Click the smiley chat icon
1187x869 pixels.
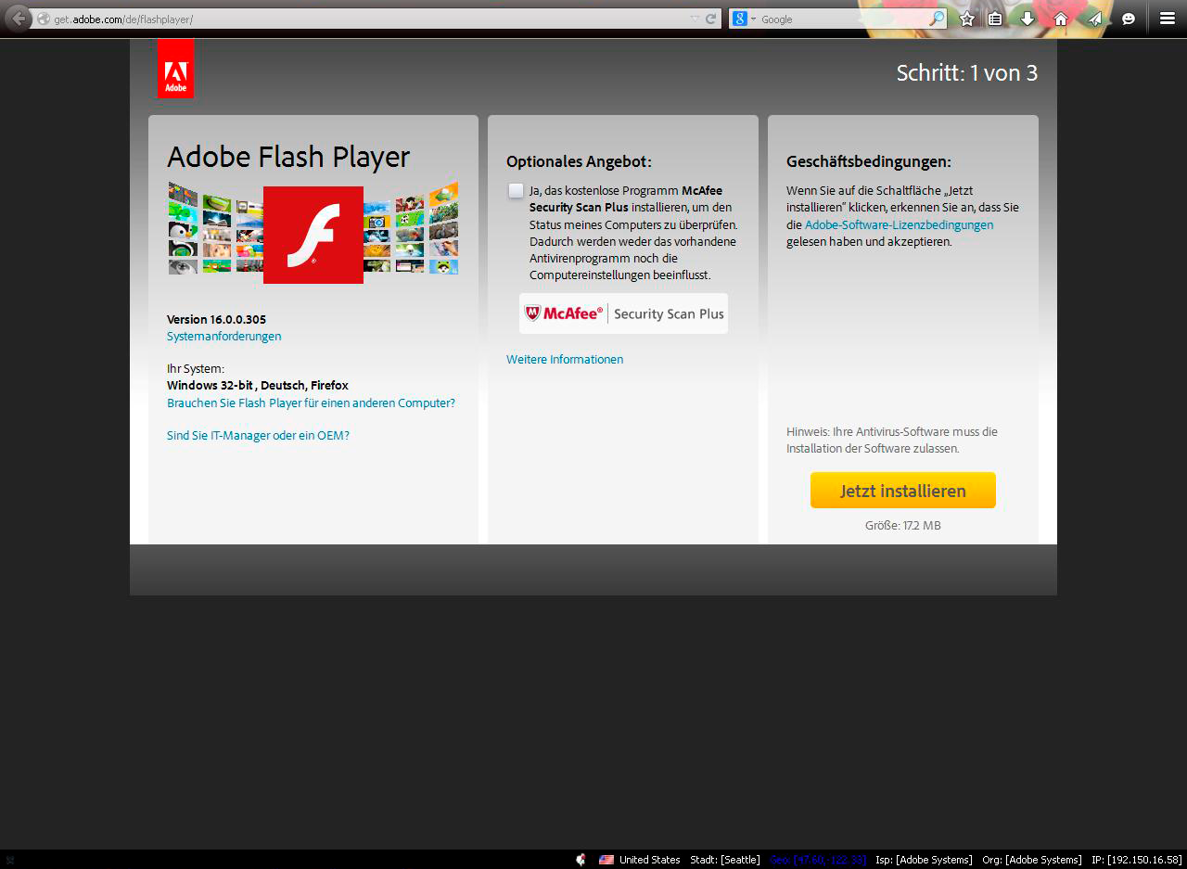(x=1129, y=19)
